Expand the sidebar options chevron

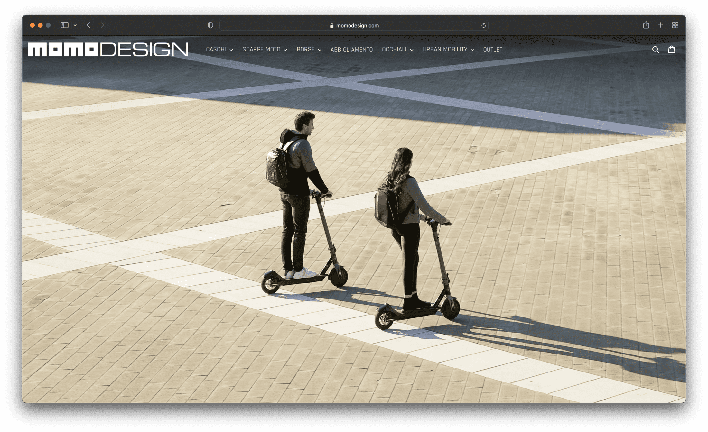pyautogui.click(x=75, y=25)
